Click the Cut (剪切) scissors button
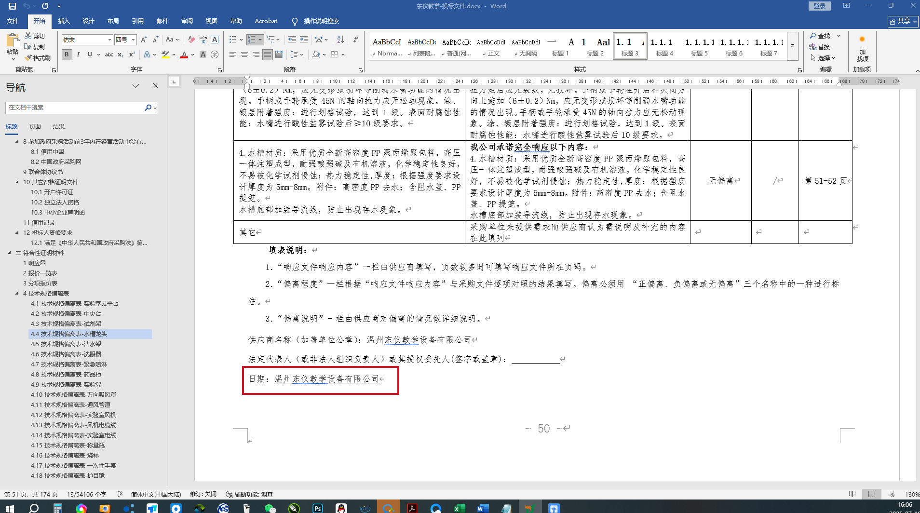This screenshot has width=920, height=513. tap(35, 36)
